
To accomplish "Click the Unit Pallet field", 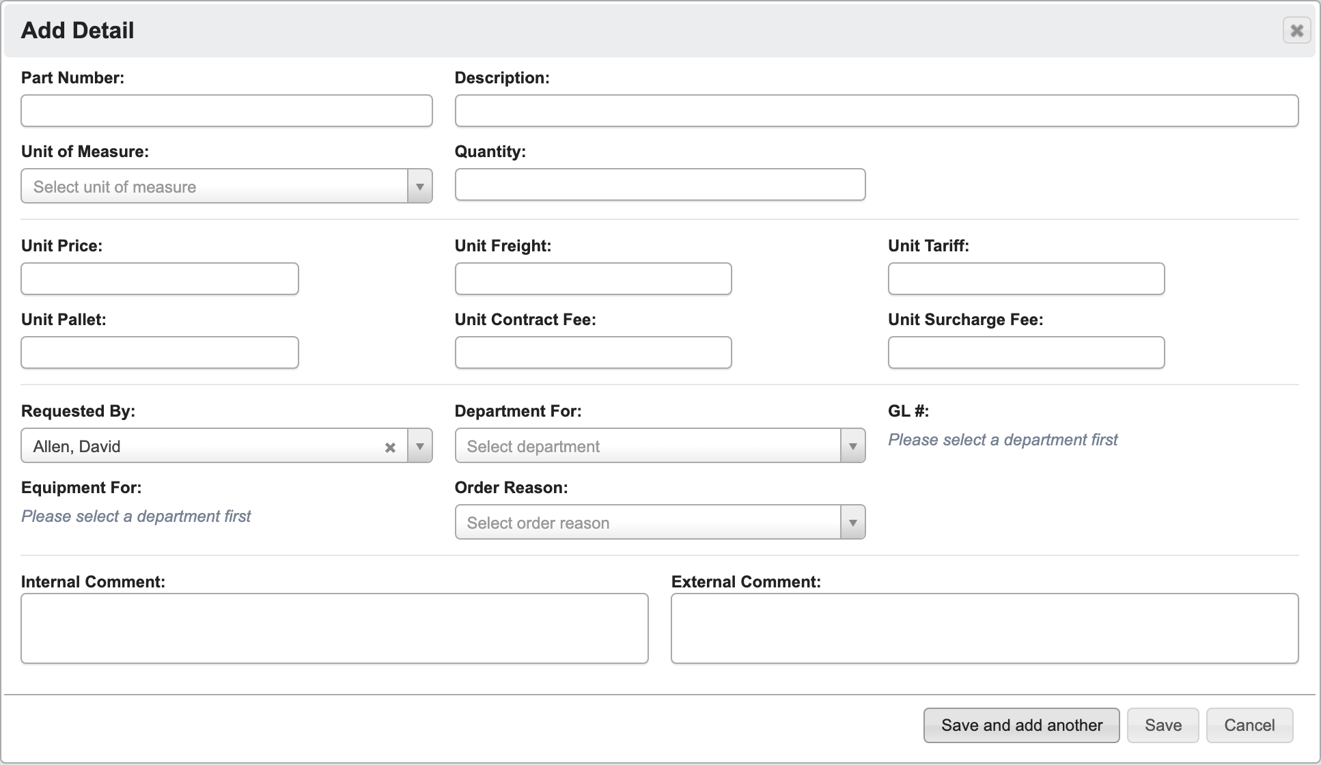I will 160,352.
